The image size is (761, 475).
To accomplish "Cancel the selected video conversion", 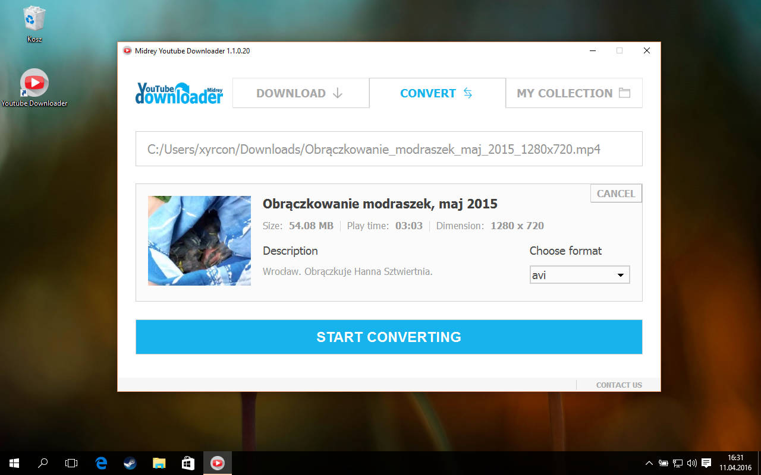I will (x=616, y=194).
